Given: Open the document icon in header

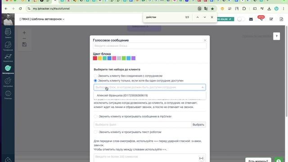Looking at the screenshot, I should pos(281,19).
